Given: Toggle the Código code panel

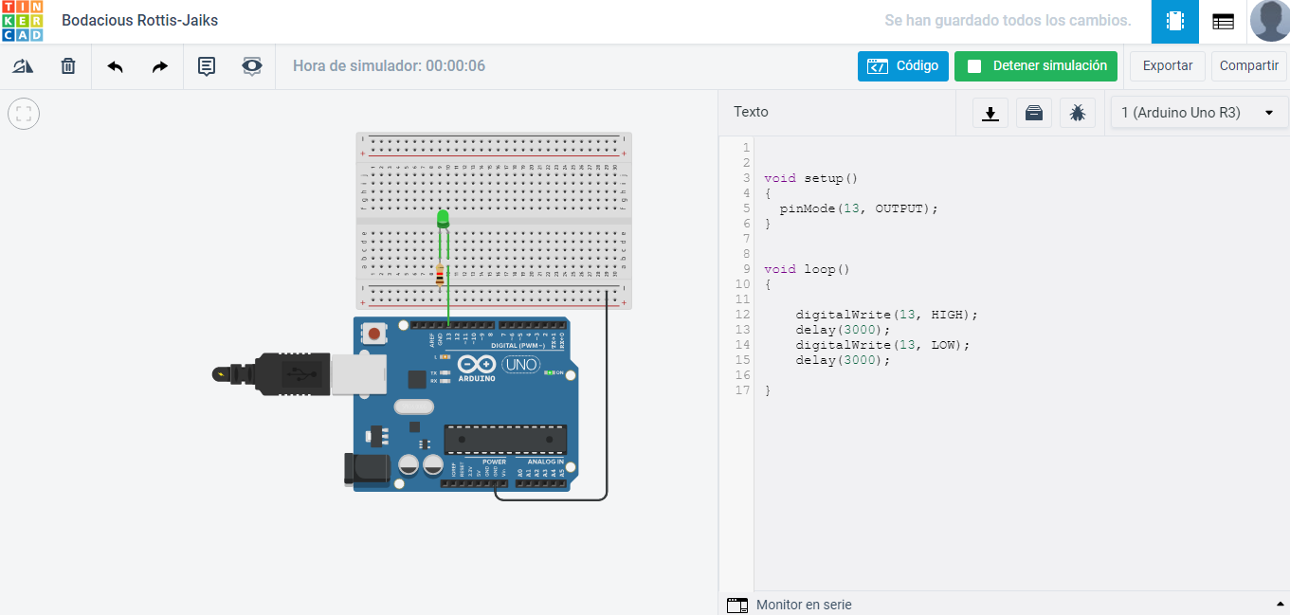Looking at the screenshot, I should click(x=902, y=66).
